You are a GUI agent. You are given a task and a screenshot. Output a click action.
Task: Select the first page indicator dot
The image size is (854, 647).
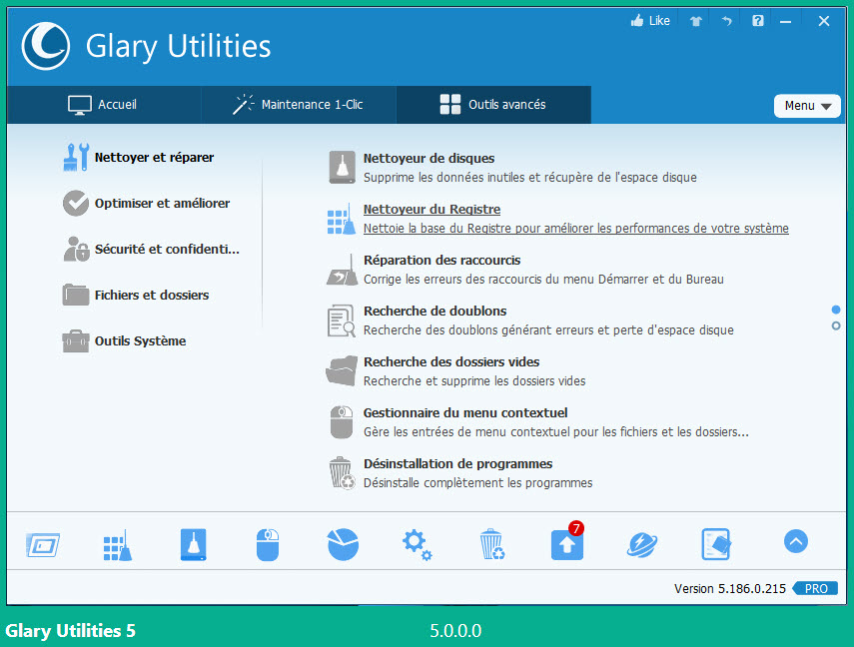tap(836, 310)
